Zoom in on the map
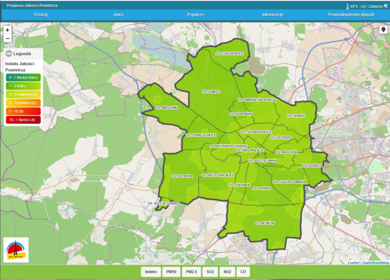 point(7,30)
